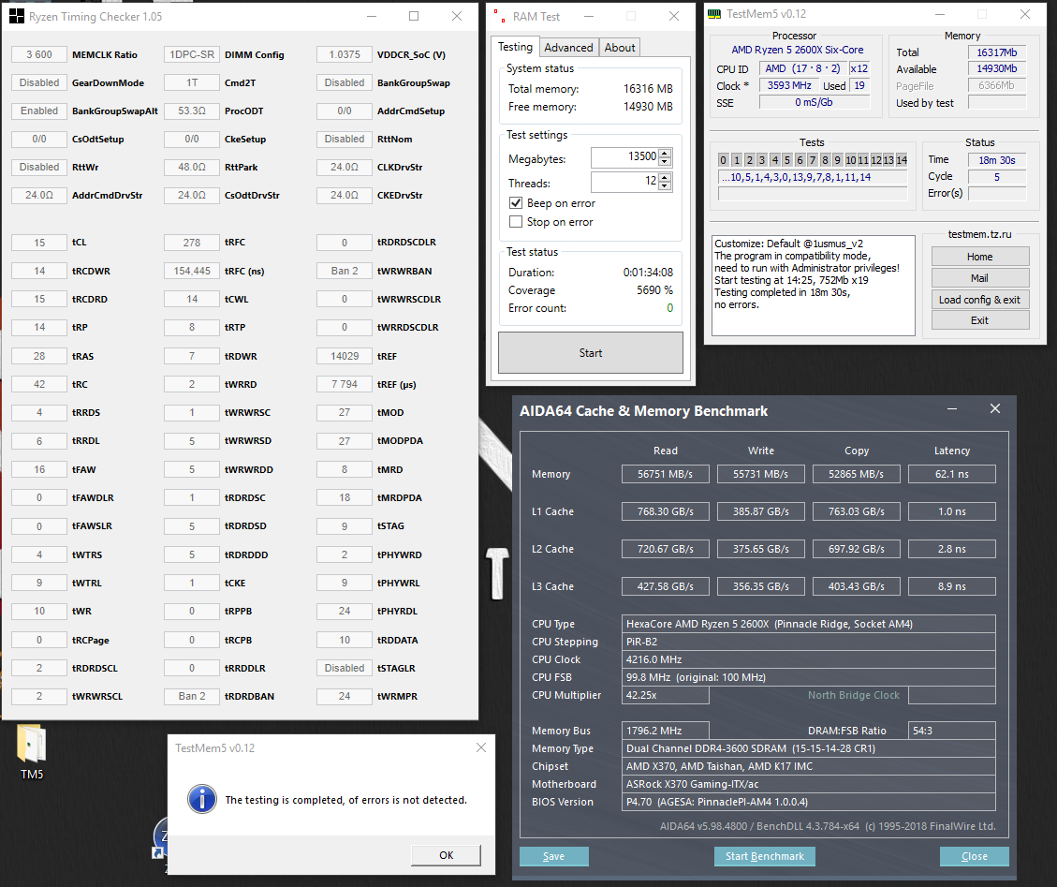Switch to the Testing tab in RAM Test
1057x887 pixels.
pyautogui.click(x=515, y=47)
